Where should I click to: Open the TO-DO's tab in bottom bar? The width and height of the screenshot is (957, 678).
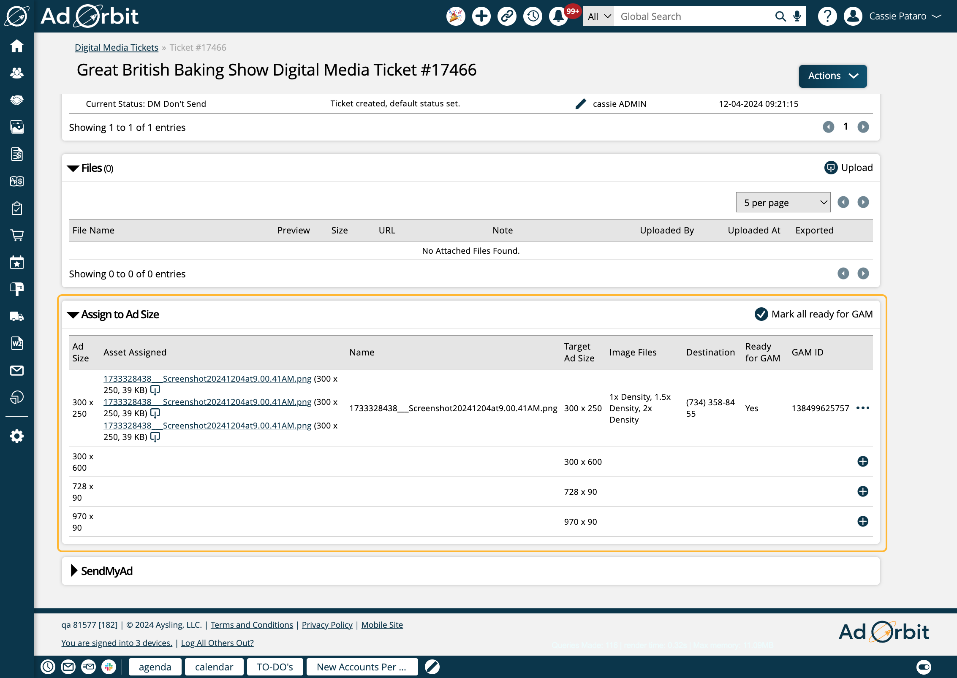[275, 667]
